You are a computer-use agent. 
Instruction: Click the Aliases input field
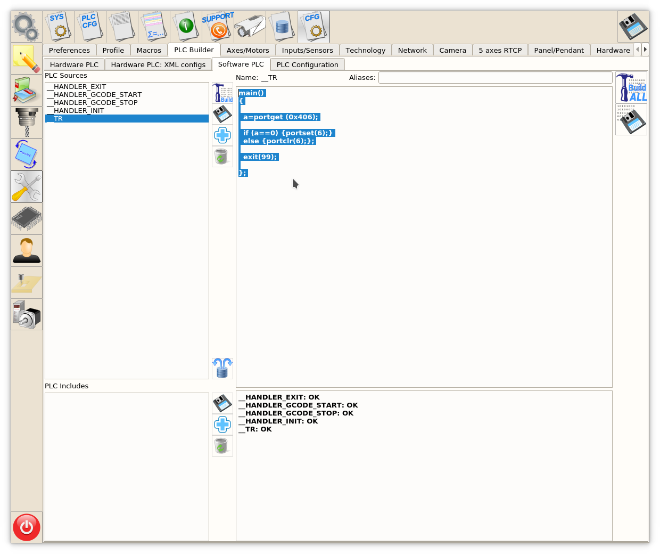(495, 78)
